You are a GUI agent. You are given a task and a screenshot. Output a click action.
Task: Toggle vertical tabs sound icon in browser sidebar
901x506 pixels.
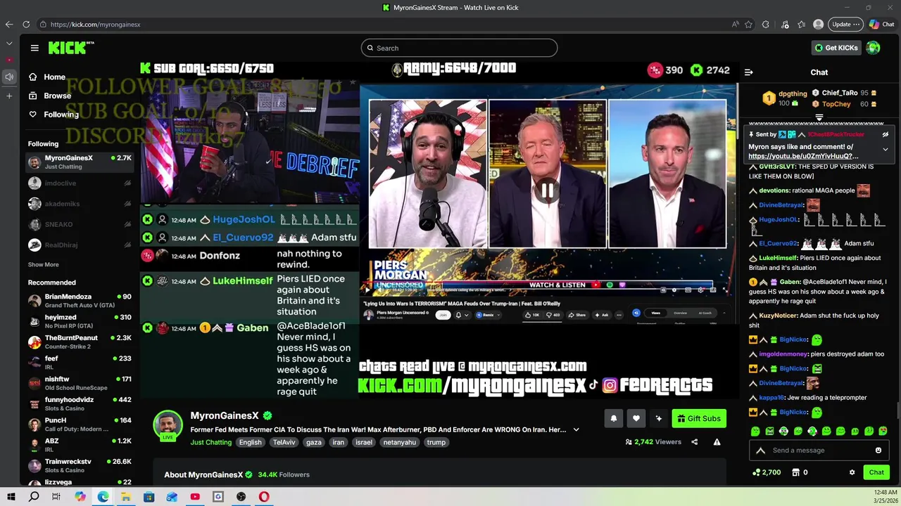pos(9,77)
